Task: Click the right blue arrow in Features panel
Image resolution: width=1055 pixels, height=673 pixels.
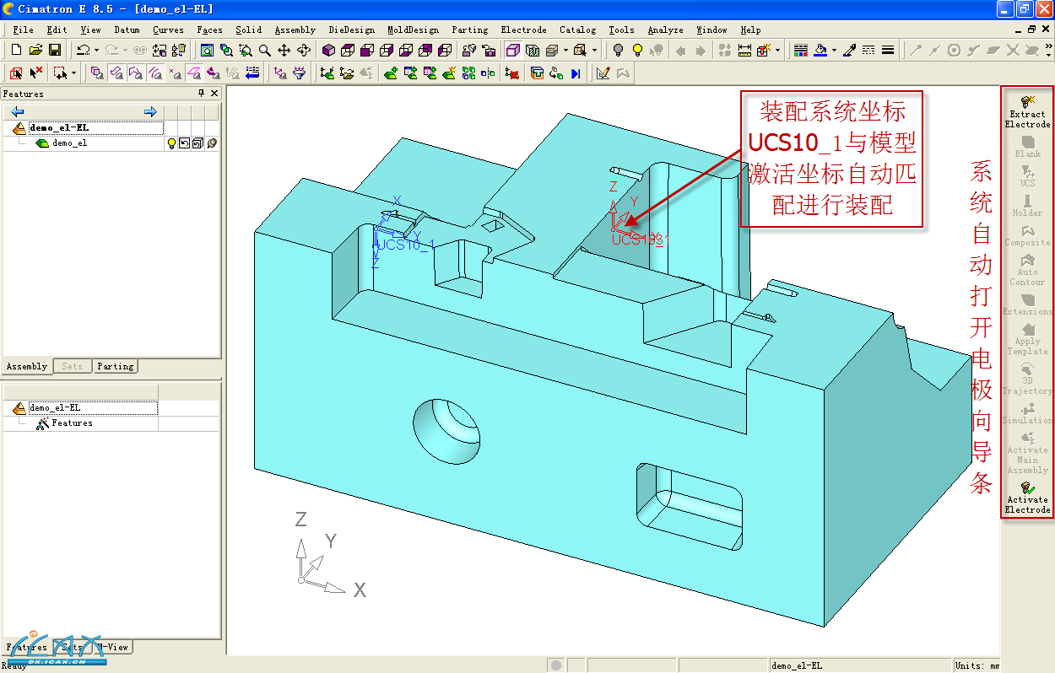Action: 150,112
